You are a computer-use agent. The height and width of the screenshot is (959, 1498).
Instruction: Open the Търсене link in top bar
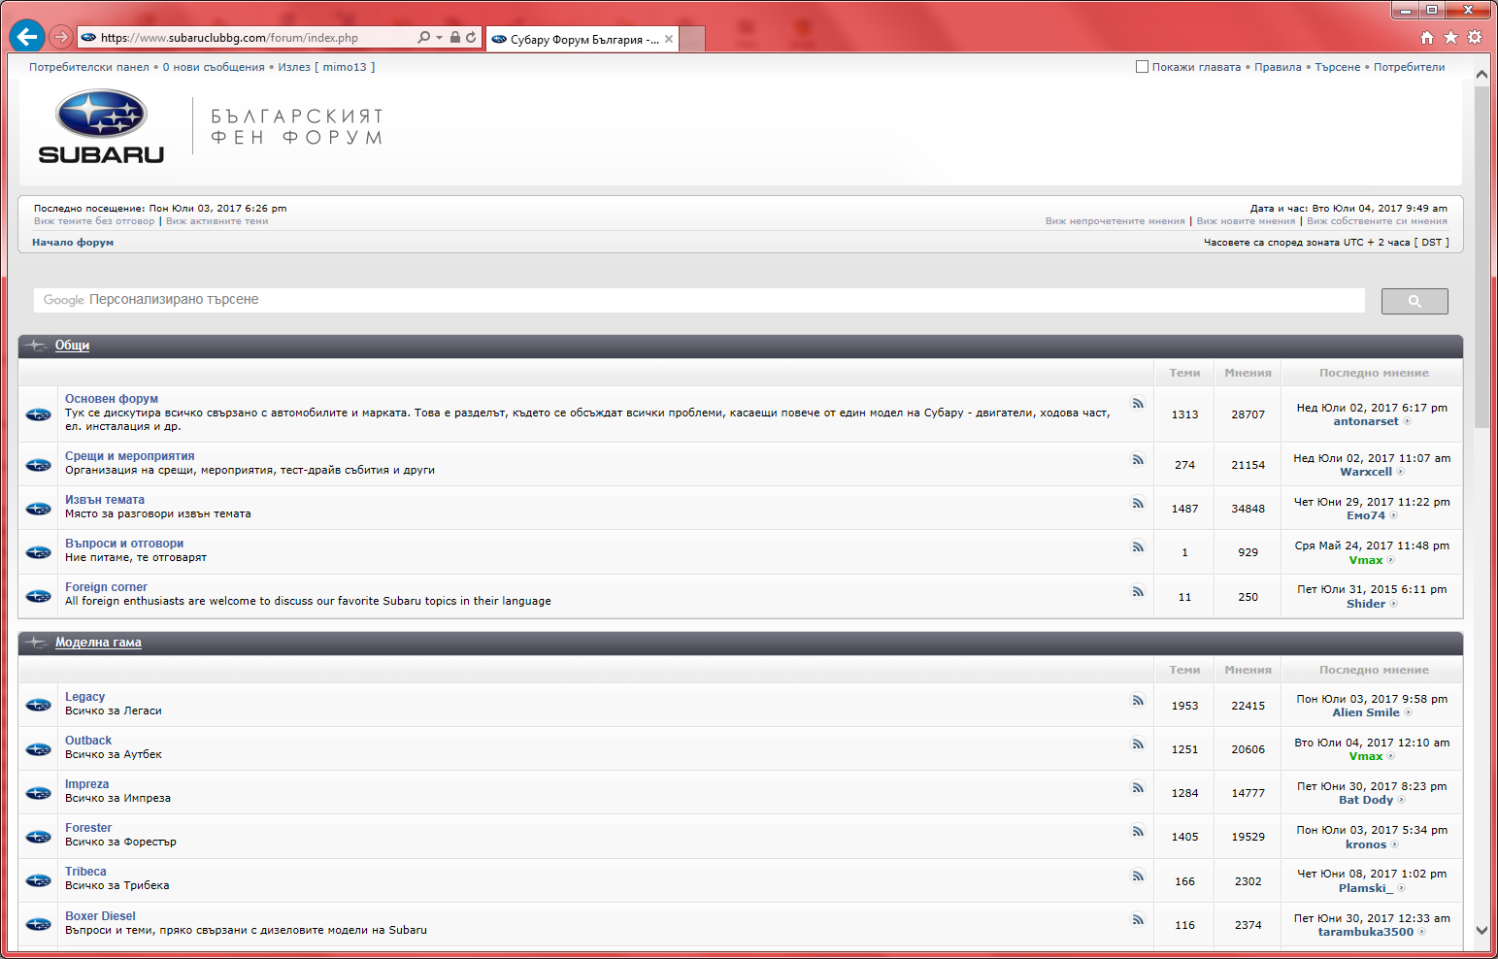tap(1338, 67)
